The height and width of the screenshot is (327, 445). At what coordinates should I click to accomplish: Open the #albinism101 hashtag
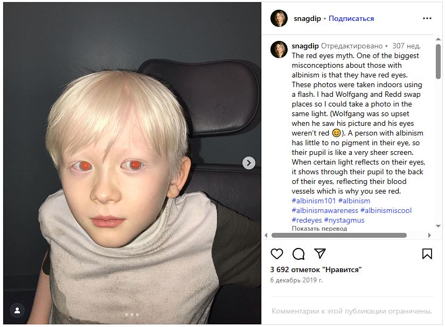pos(314,201)
